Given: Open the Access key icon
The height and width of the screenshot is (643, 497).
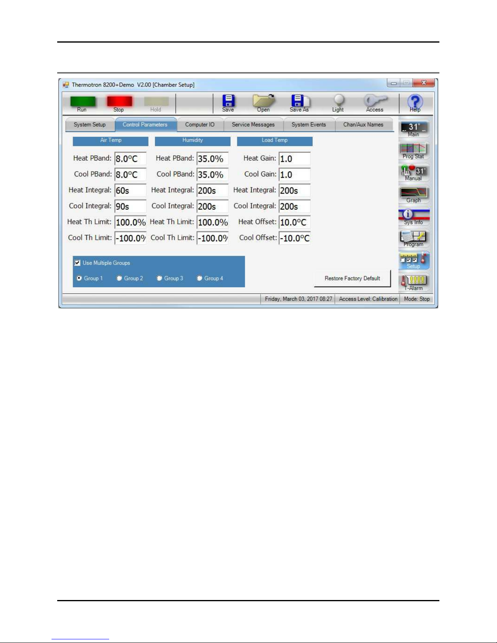Looking at the screenshot, I should [375, 103].
